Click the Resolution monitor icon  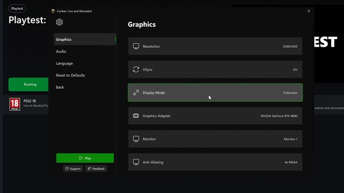tap(136, 46)
